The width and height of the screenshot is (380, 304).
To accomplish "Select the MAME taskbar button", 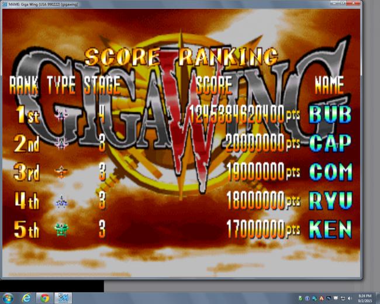I will click(63, 298).
